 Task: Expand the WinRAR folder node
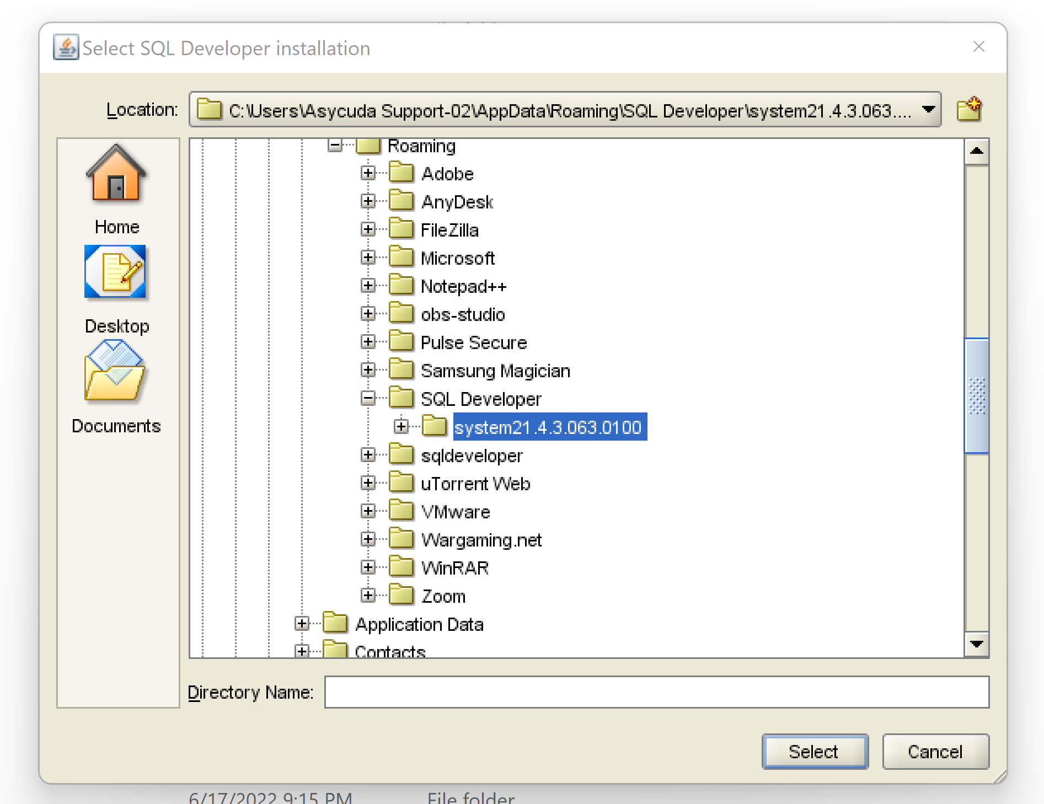coord(368,567)
